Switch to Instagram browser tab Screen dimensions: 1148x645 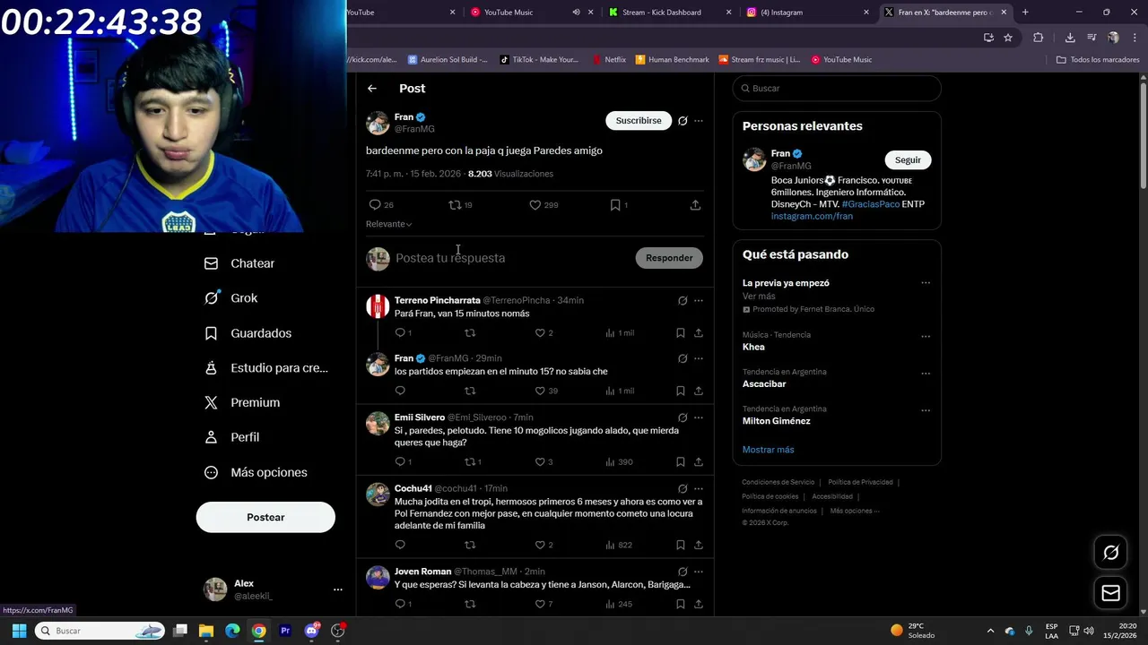point(807,13)
